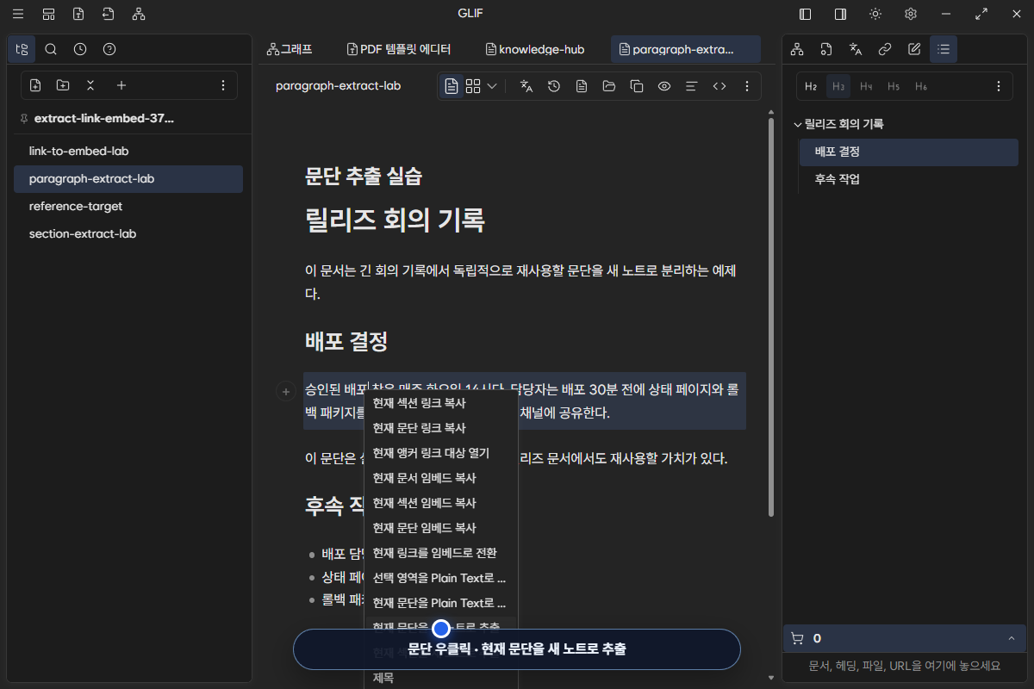The height and width of the screenshot is (689, 1034).
Task: Open the graph hierarchy icon in the title bar
Action: 138,14
